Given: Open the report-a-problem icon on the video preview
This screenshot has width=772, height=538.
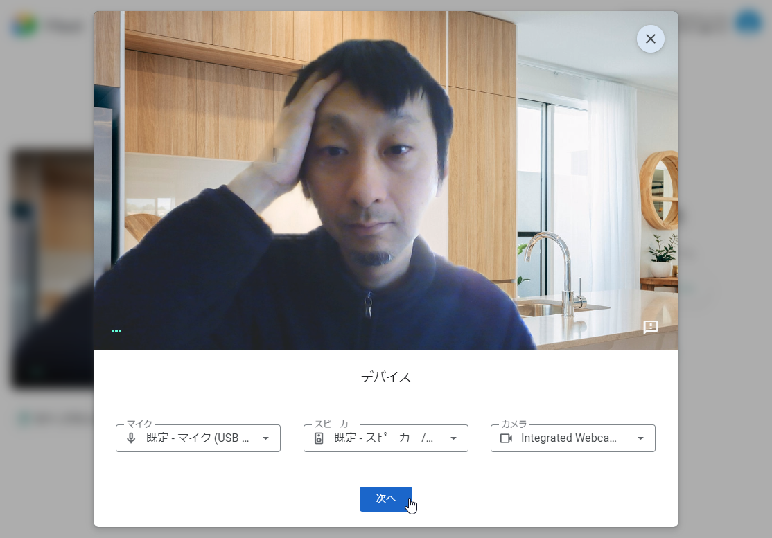Looking at the screenshot, I should click(x=650, y=328).
